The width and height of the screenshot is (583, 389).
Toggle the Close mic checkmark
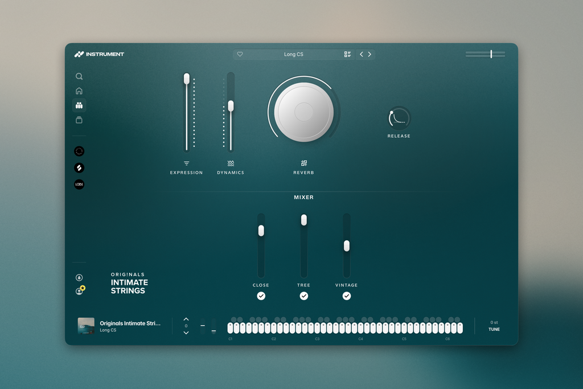(x=261, y=296)
